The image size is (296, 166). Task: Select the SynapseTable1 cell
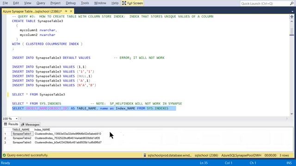tap(22, 134)
